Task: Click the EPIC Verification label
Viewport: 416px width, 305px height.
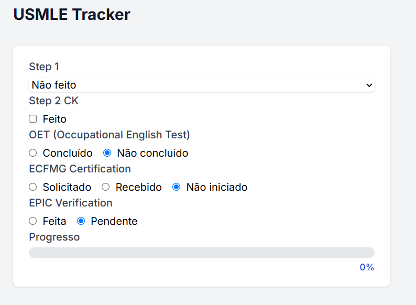Action: (71, 203)
